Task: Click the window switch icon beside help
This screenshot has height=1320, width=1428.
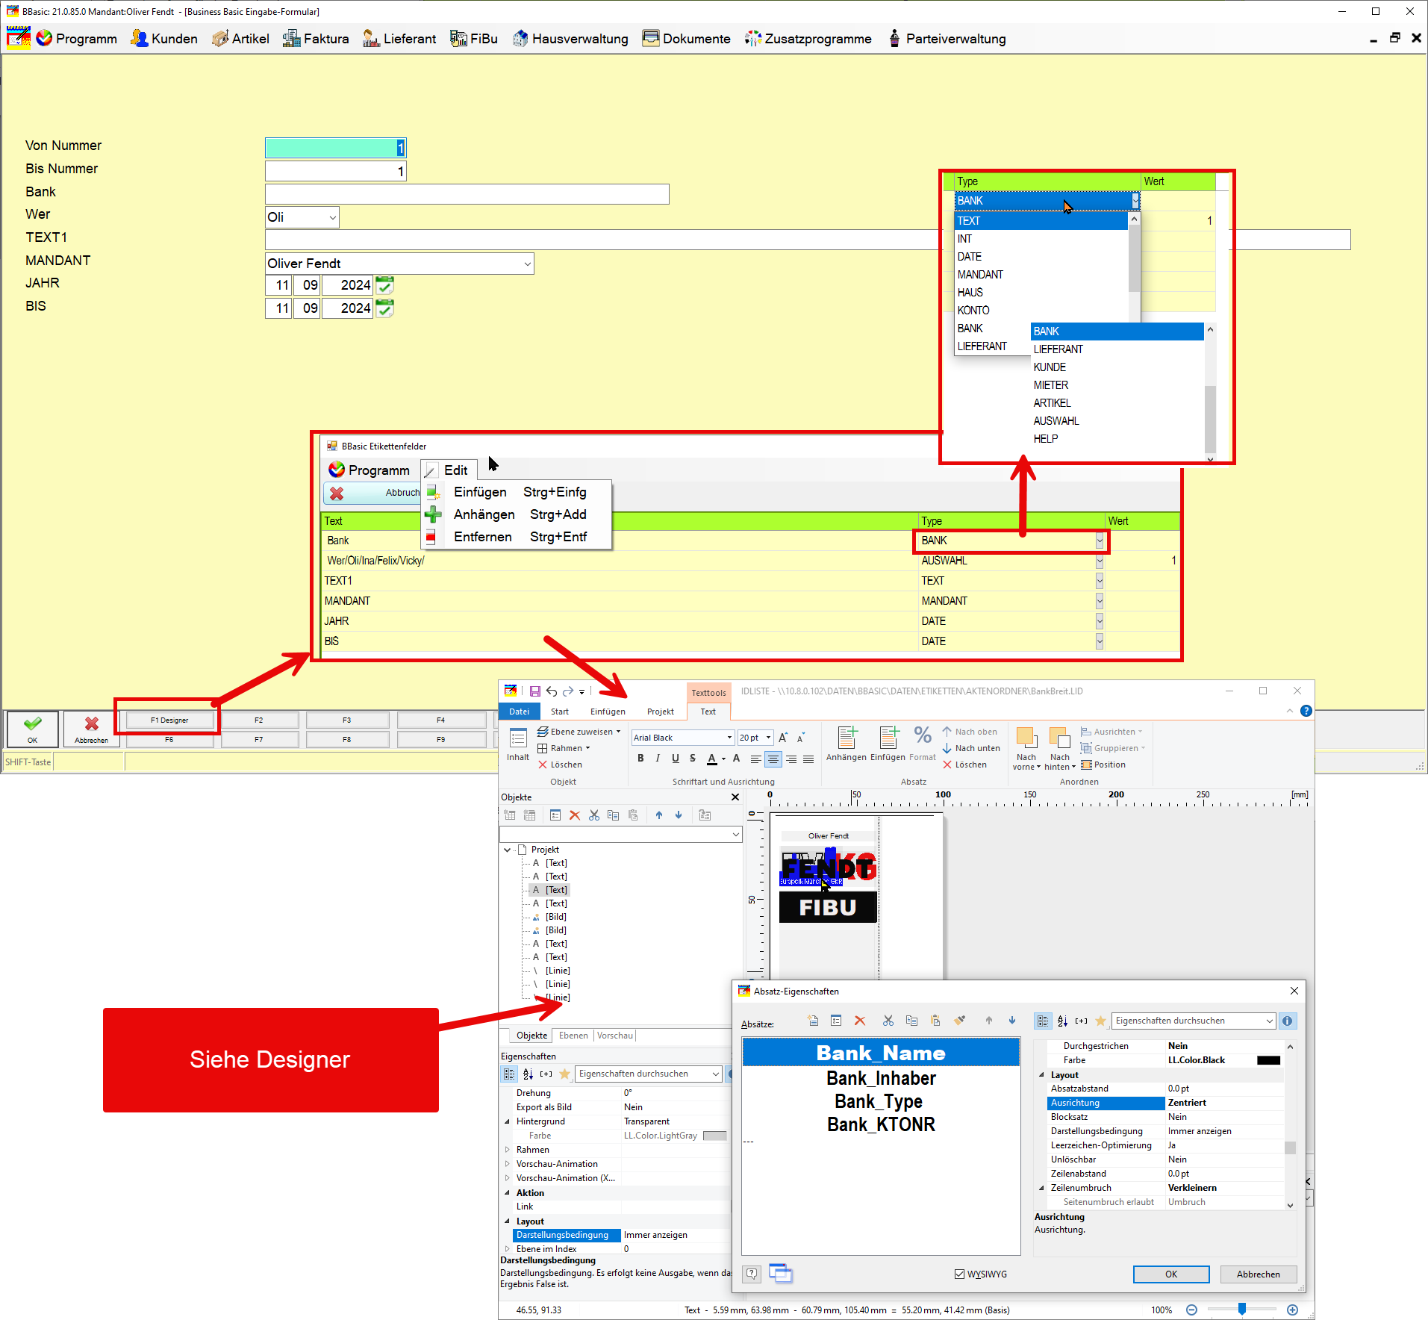Action: pos(780,1273)
